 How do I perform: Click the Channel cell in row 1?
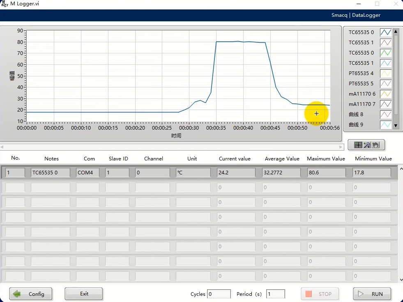pos(153,173)
